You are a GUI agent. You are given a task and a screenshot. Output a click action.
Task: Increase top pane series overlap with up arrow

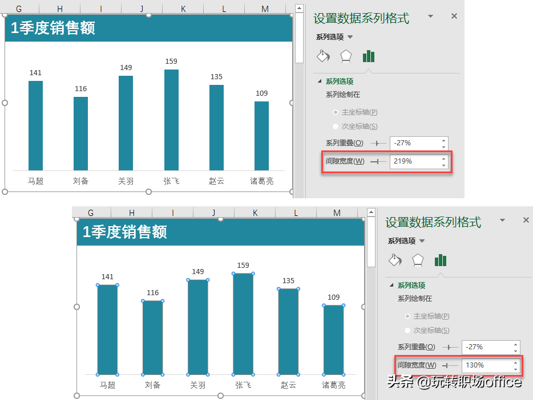pyautogui.click(x=443, y=140)
